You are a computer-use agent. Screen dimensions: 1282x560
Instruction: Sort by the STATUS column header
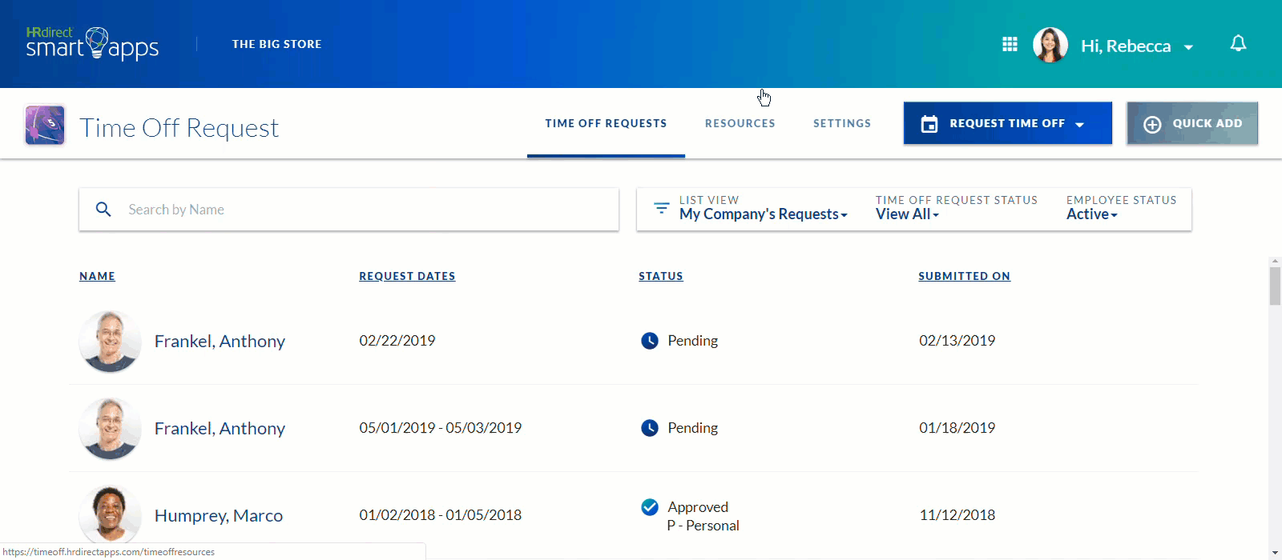coord(661,276)
